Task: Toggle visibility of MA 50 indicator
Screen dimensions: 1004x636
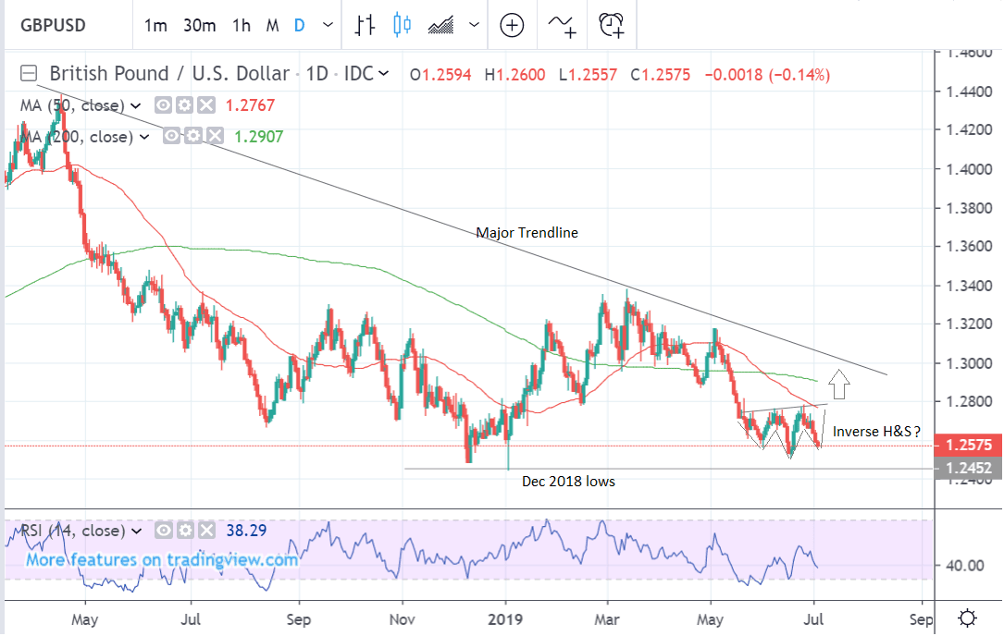Action: click(x=164, y=105)
